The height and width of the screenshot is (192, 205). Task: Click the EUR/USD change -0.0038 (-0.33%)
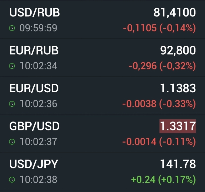pyautogui.click(x=159, y=104)
